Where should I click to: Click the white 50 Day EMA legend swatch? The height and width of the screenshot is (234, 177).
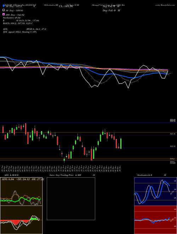pos(4,10)
